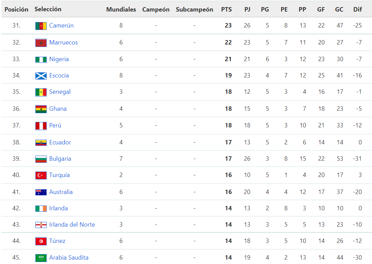Image resolution: width=372 pixels, height=264 pixels.
Task: Click the Ghana flag icon
Action: (41, 109)
